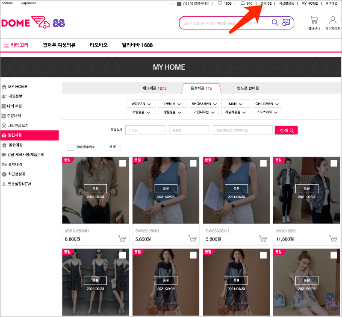Click the image search camera icon
The width and height of the screenshot is (342, 317).
click(x=286, y=23)
